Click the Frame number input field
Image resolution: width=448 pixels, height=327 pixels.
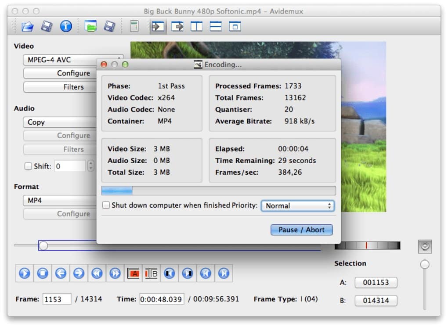point(57,299)
